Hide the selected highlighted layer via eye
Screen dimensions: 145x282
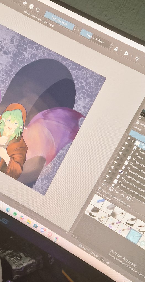(x=129, y=139)
